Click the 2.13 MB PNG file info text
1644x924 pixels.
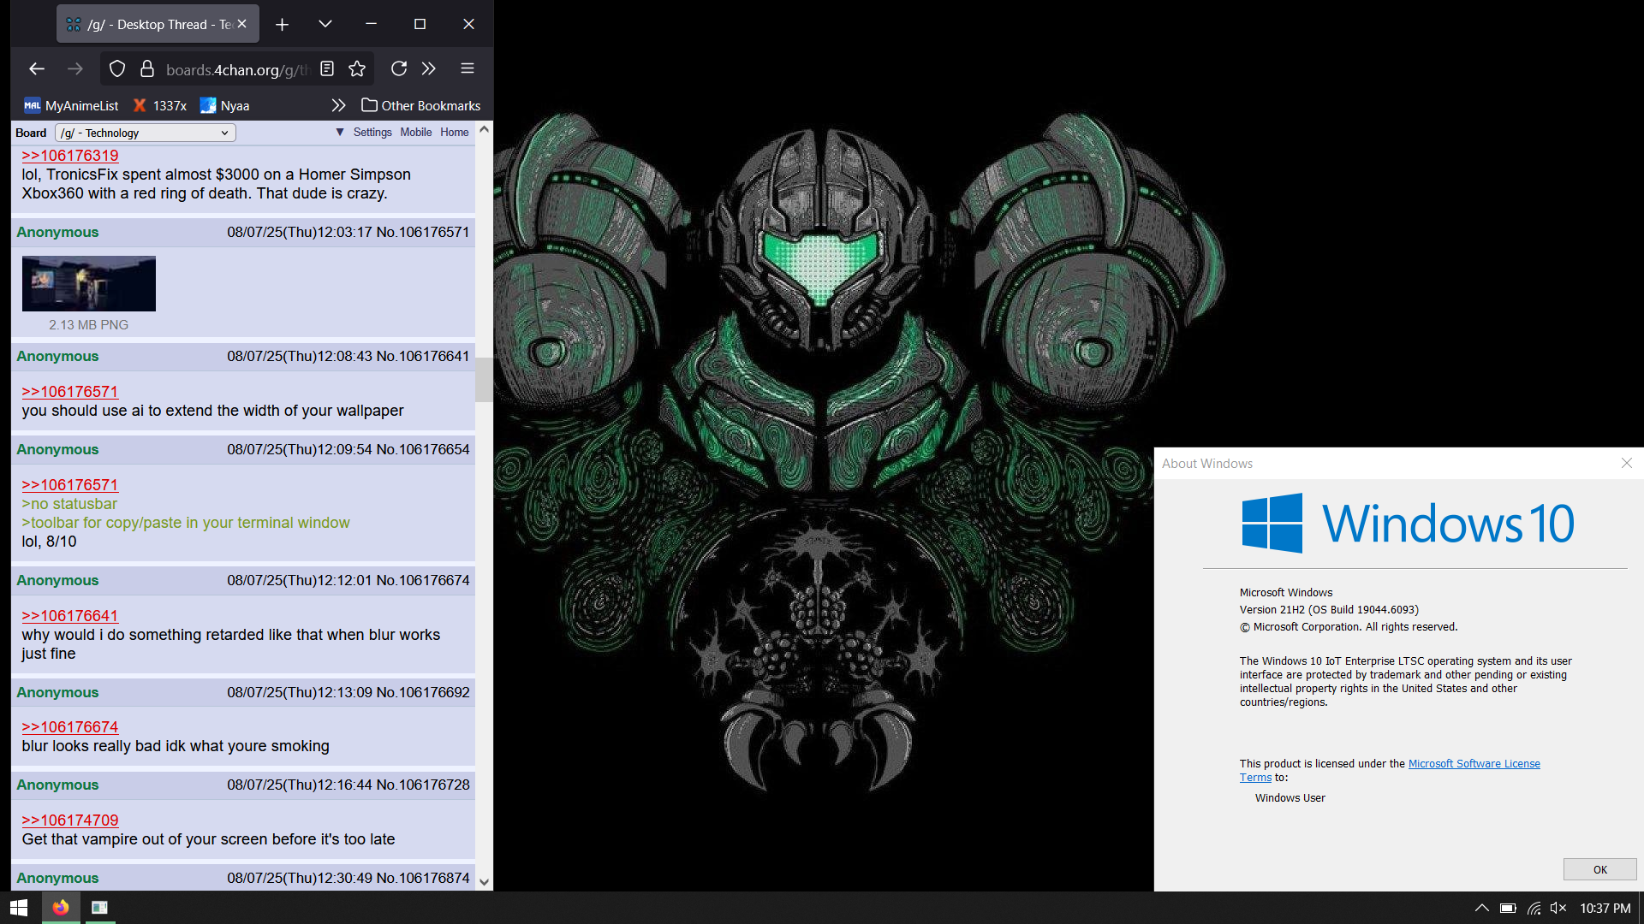coord(88,325)
